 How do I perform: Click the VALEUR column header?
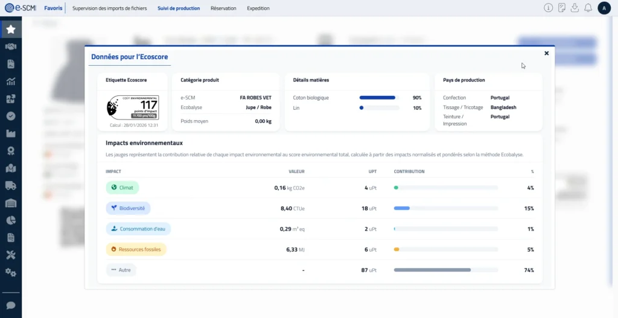(296, 172)
